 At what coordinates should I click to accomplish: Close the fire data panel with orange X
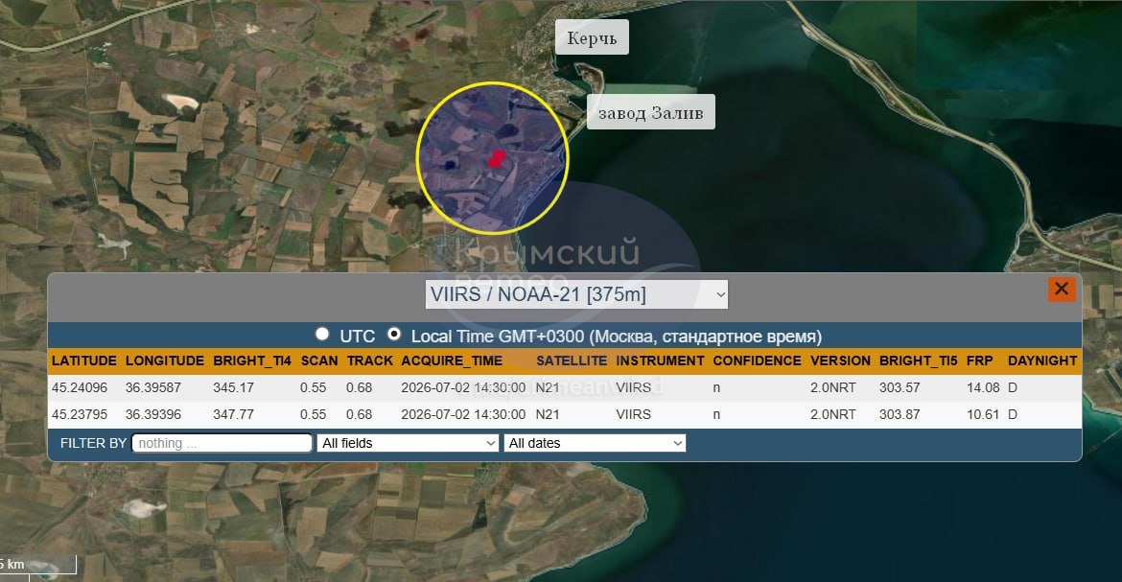pyautogui.click(x=1062, y=290)
